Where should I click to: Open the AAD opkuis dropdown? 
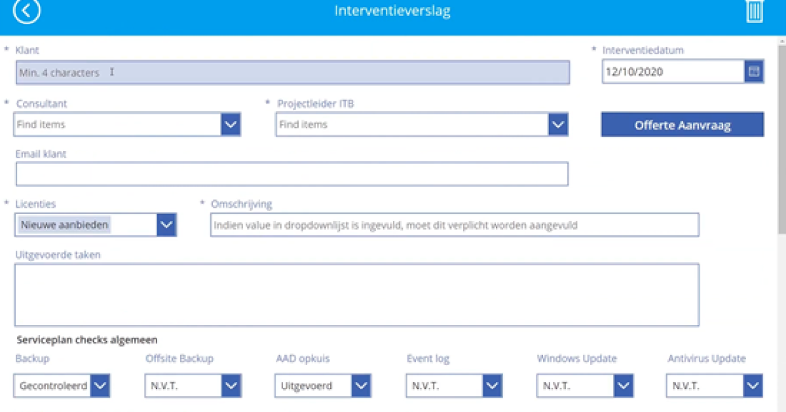point(362,386)
